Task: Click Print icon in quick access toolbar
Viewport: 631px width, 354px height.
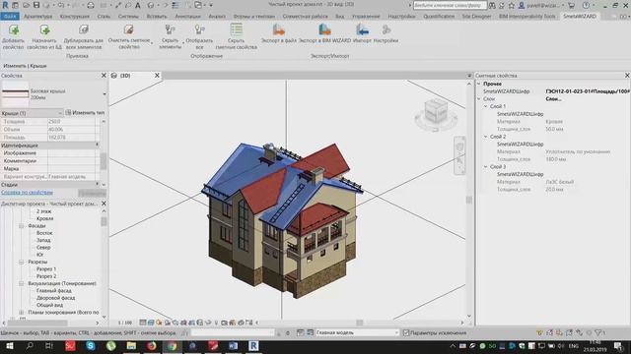Action: (91, 5)
